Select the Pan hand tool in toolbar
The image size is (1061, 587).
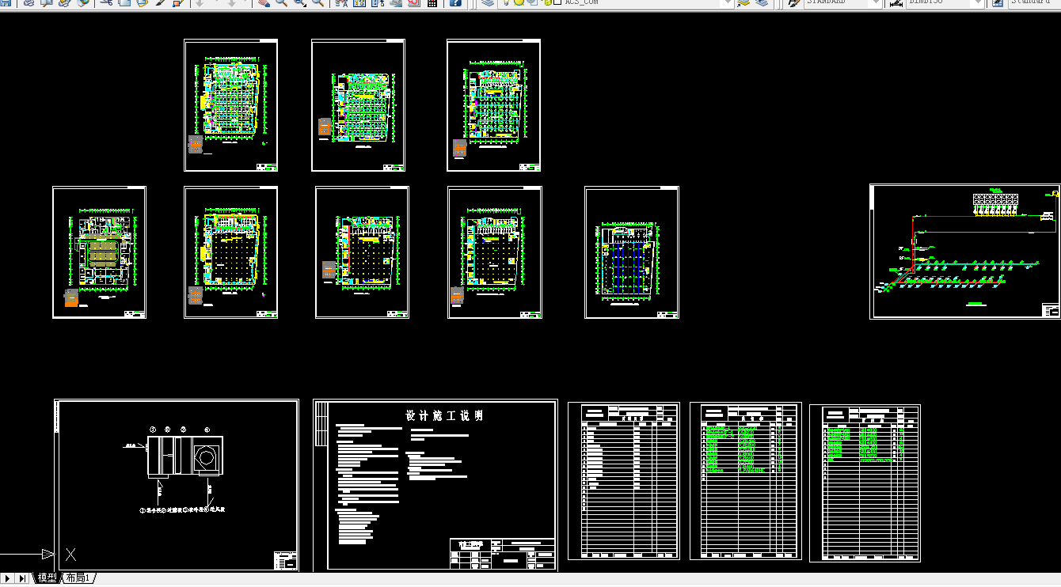263,2
